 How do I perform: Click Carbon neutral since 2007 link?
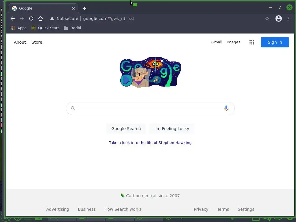point(150,196)
